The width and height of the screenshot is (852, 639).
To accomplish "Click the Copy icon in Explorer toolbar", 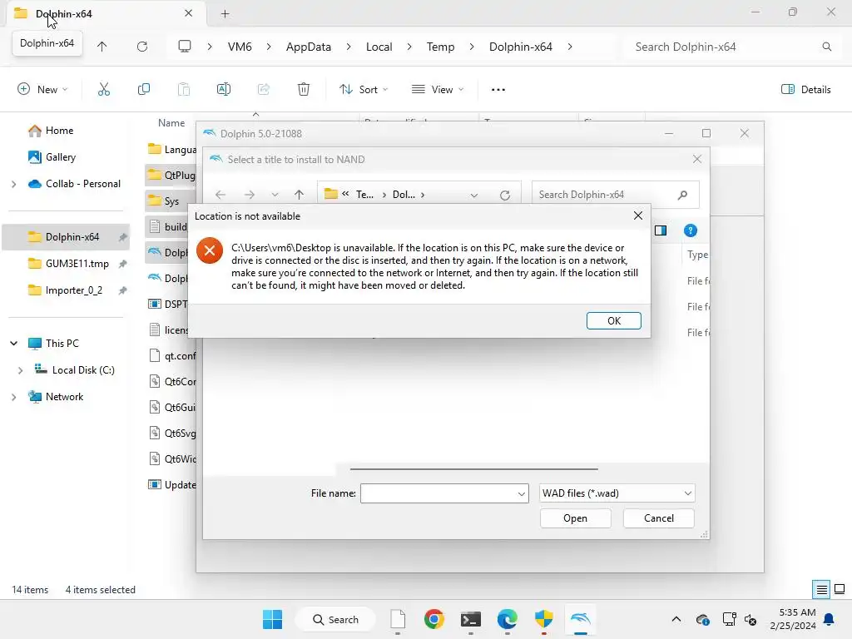I will click(x=144, y=89).
